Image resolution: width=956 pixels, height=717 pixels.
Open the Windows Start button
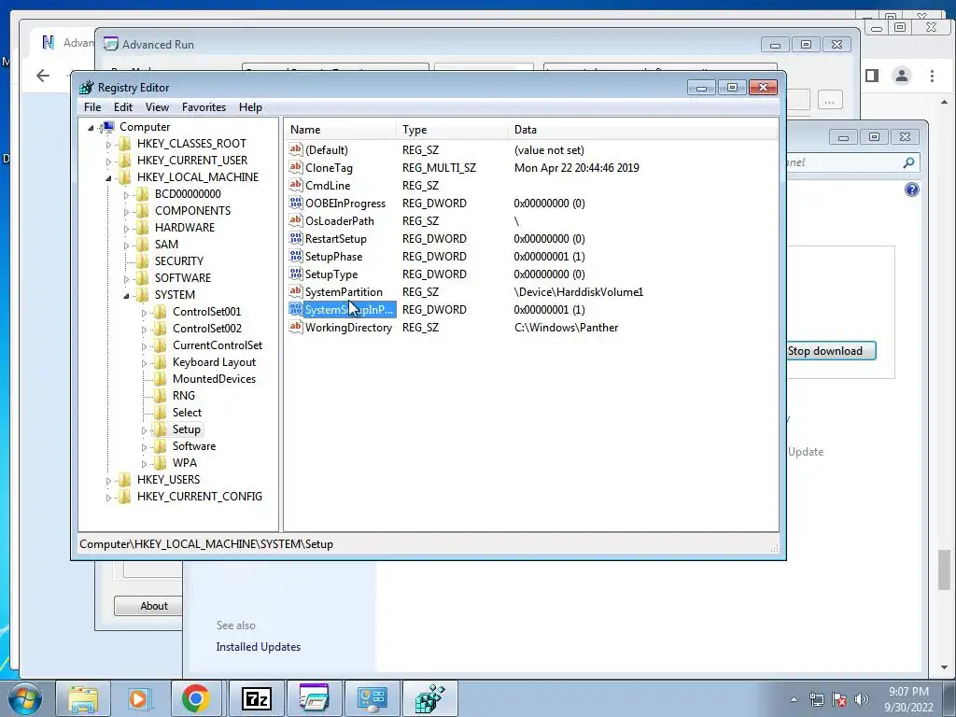(x=24, y=698)
